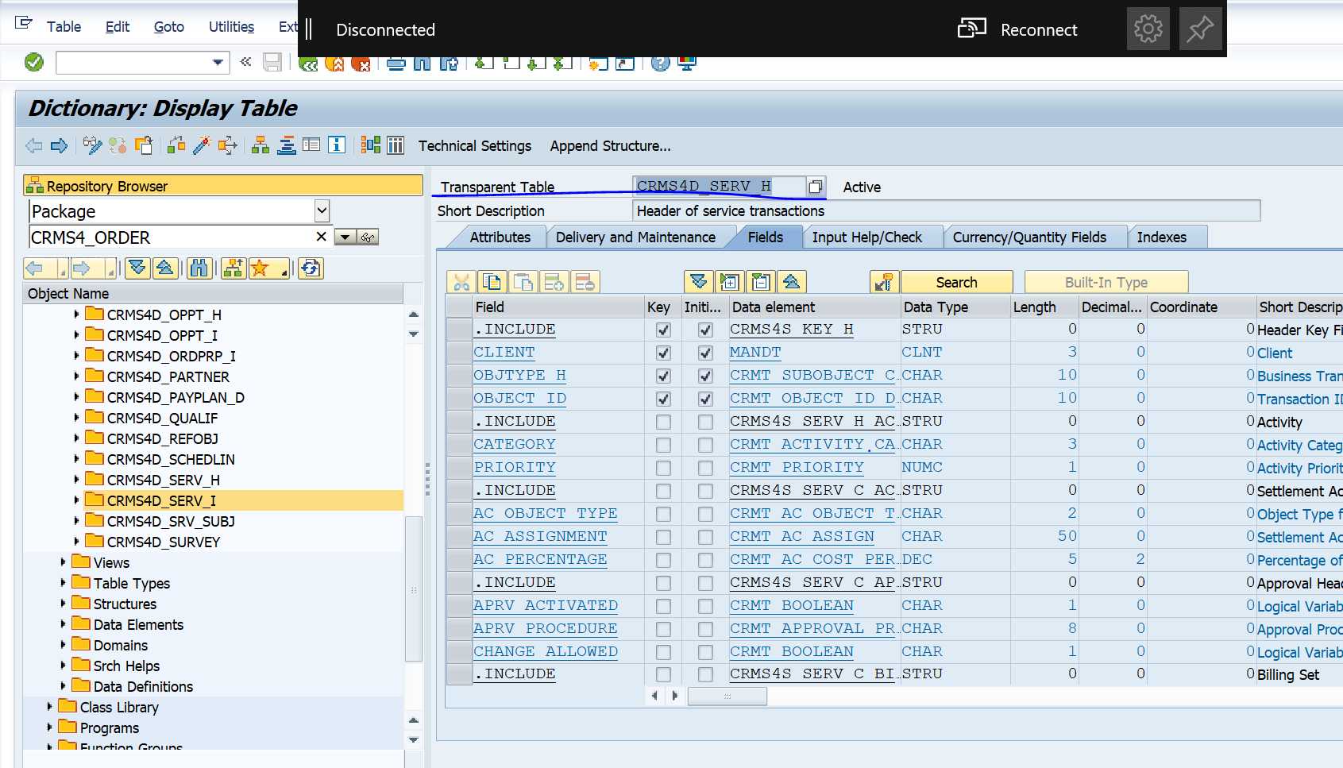
Task: Click the Where-Used List icon
Action: [228, 145]
